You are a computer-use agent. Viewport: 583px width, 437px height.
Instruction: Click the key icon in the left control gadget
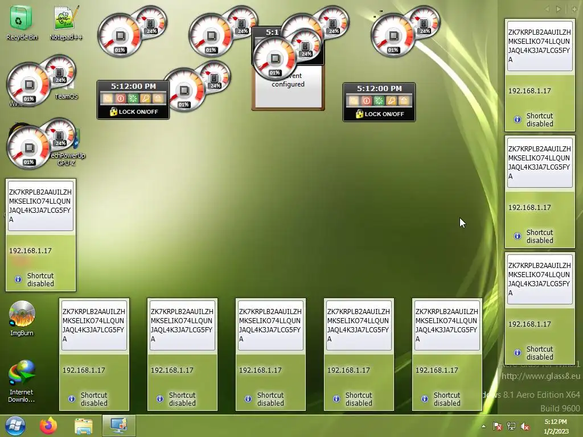coord(145,98)
